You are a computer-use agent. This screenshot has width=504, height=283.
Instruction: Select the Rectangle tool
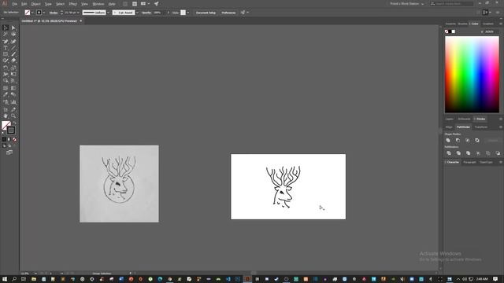click(x=6, y=54)
